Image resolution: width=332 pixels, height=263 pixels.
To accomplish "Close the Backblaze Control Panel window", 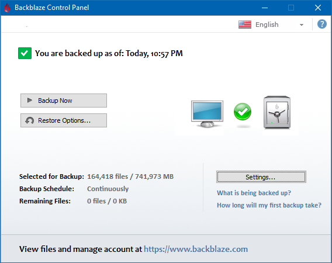I will coord(318,8).
